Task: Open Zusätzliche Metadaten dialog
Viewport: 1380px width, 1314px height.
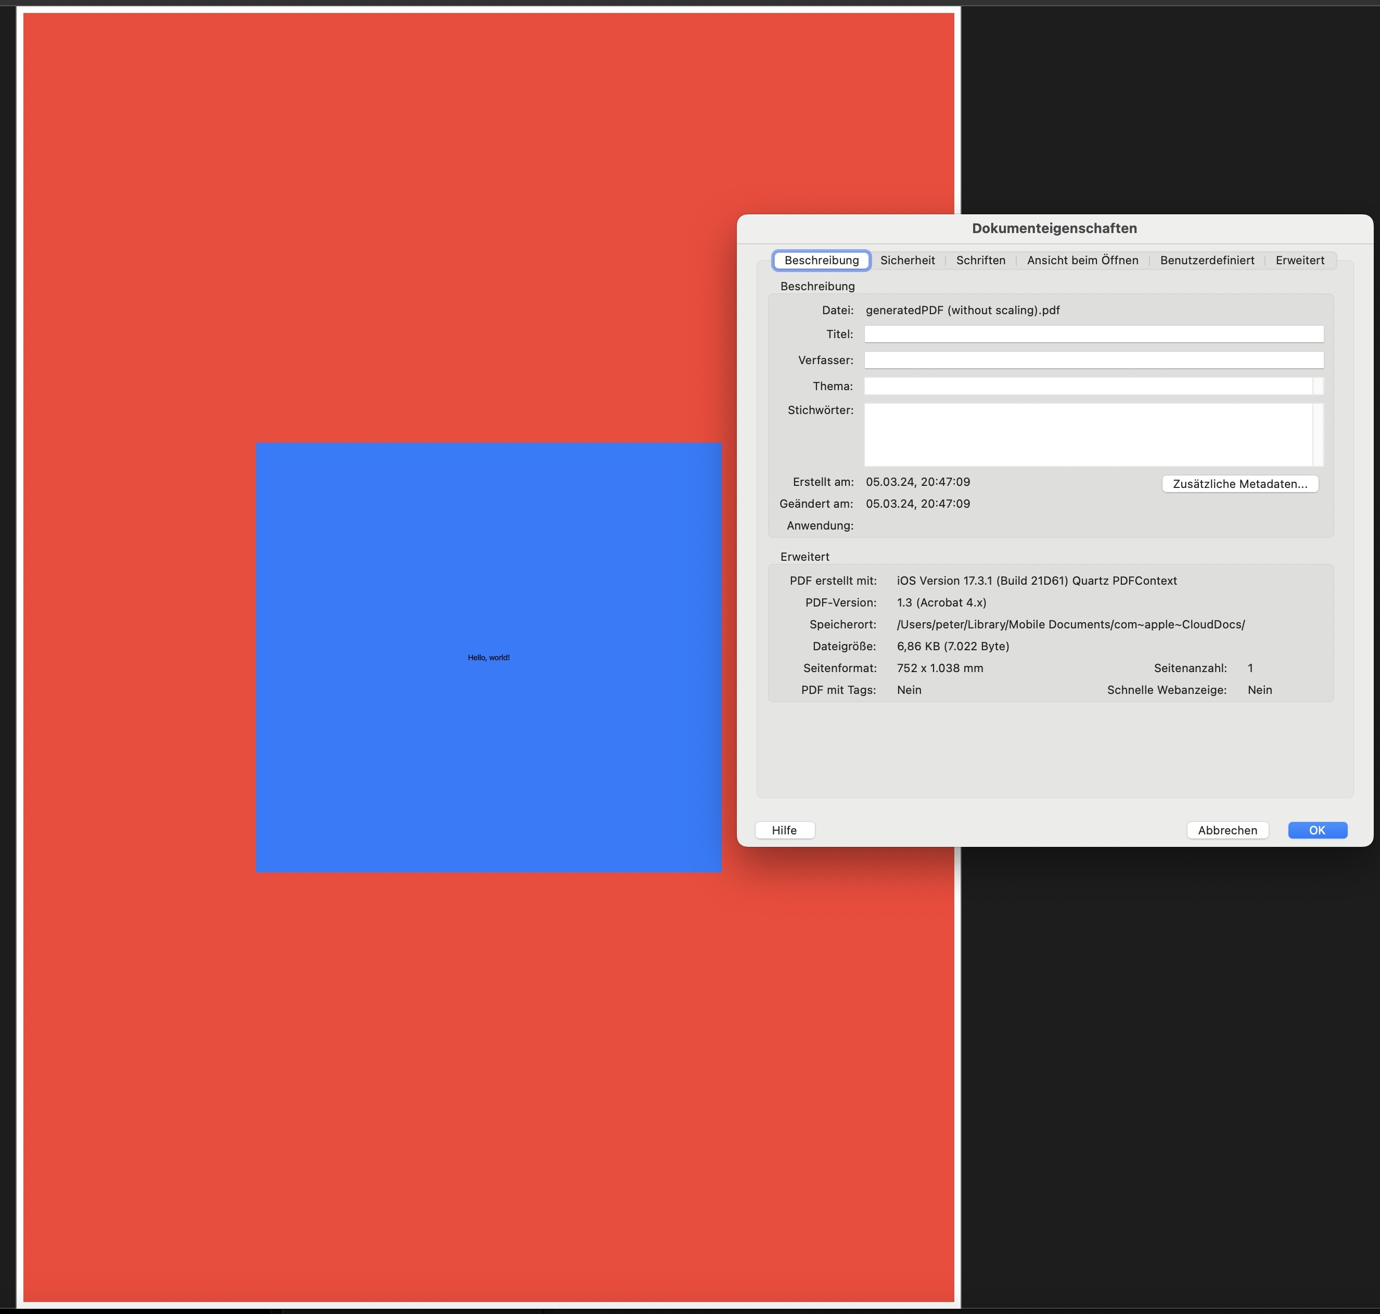Action: pyautogui.click(x=1240, y=484)
